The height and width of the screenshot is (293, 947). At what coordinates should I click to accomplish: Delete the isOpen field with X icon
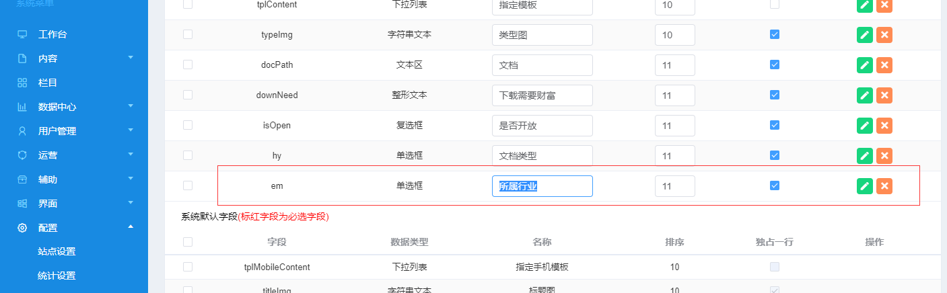coord(884,126)
